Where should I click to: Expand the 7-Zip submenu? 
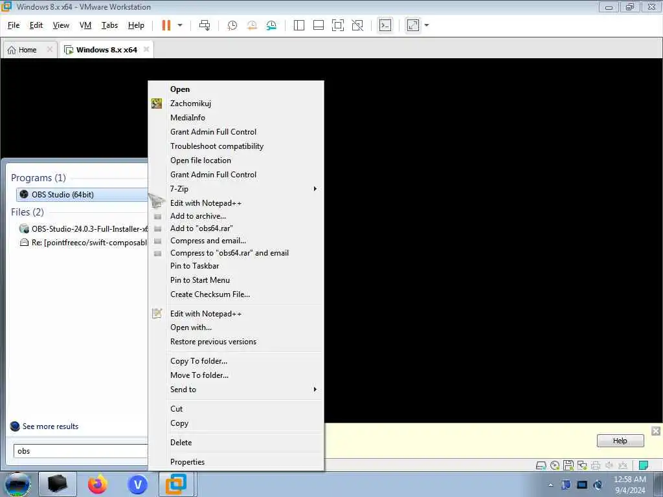236,189
